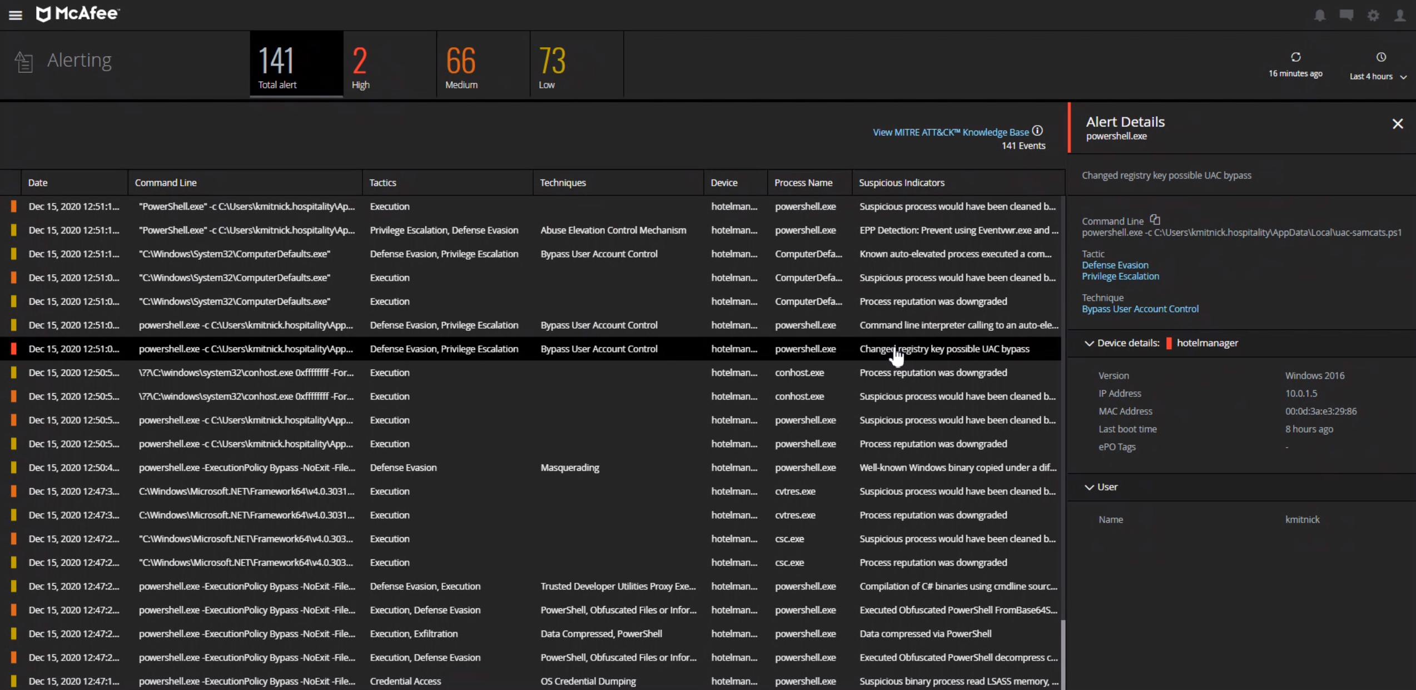The height and width of the screenshot is (690, 1416).
Task: Filter by 73 Low alerts
Action: coord(577,64)
